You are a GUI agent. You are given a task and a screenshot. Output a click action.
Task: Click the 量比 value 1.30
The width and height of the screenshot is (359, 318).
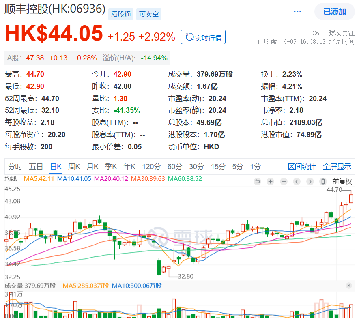coord(120,99)
